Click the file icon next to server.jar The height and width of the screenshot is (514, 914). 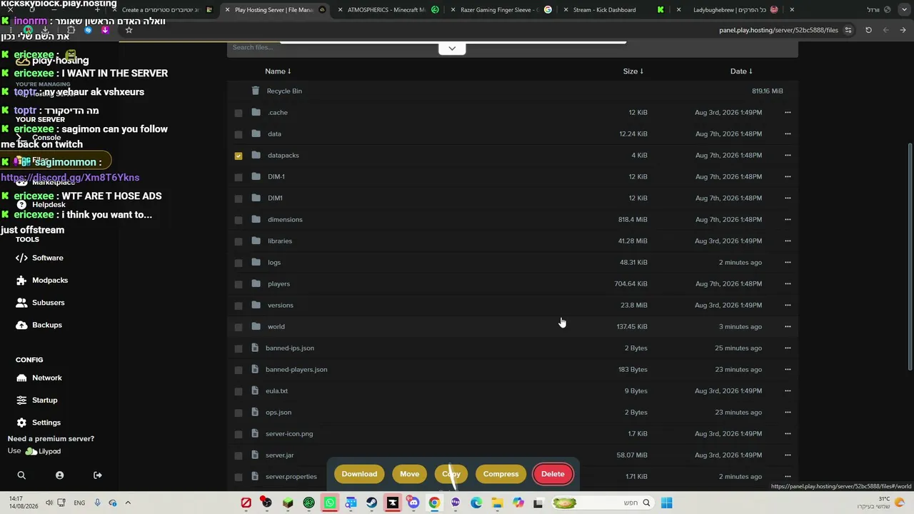pos(255,455)
